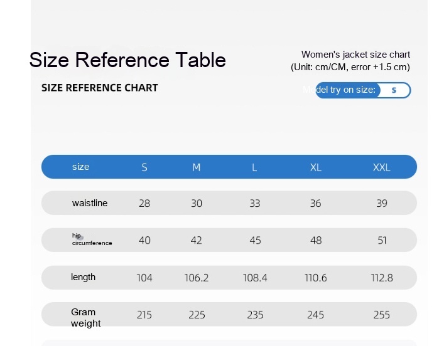Click the 'SIZE REFERENCE CHART' heading
The width and height of the screenshot is (444, 346).
(100, 88)
